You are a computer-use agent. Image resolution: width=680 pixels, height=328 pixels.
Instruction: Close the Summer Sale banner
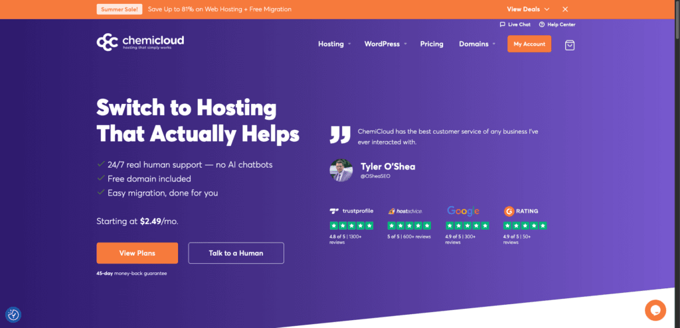(565, 9)
